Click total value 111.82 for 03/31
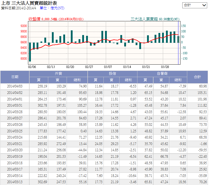The width and height of the screenshot is (209, 185). pyautogui.click(x=202, y=106)
